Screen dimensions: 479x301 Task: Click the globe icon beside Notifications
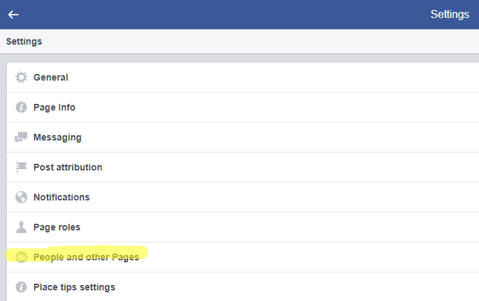pos(21,197)
